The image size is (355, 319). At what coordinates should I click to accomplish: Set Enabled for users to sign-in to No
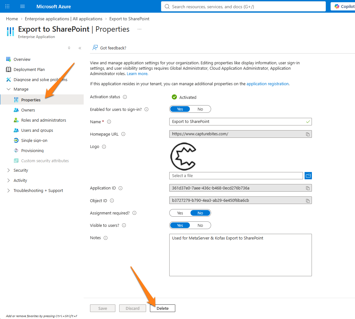pyautogui.click(x=200, y=109)
